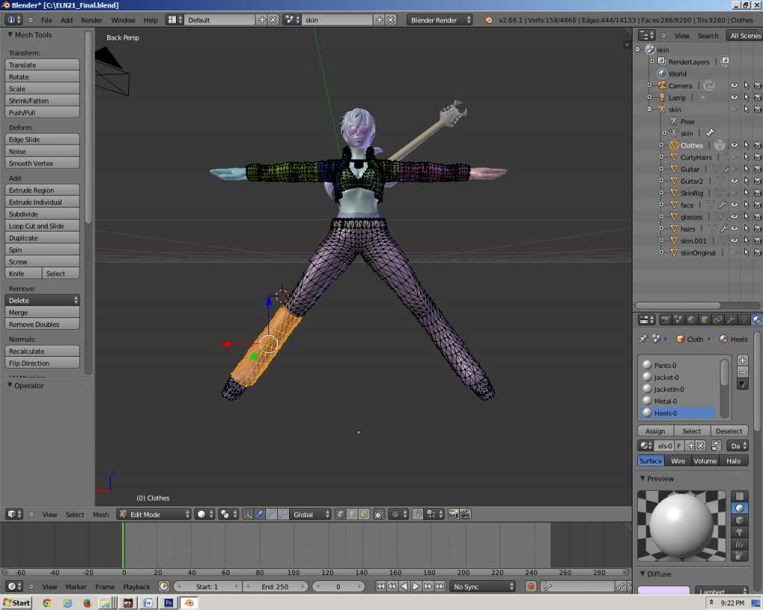Screen dimensions: 763x610
Task: Toggle render camera icon for the Lamp
Action: pos(757,98)
